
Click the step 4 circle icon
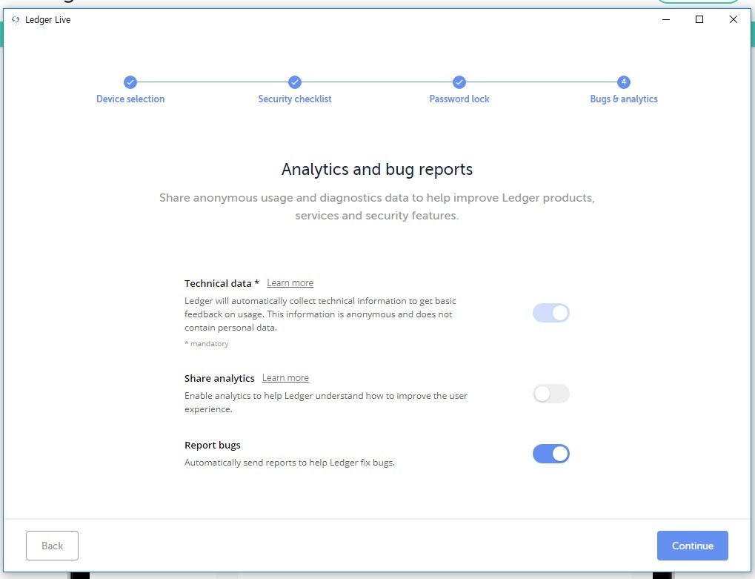pos(624,82)
